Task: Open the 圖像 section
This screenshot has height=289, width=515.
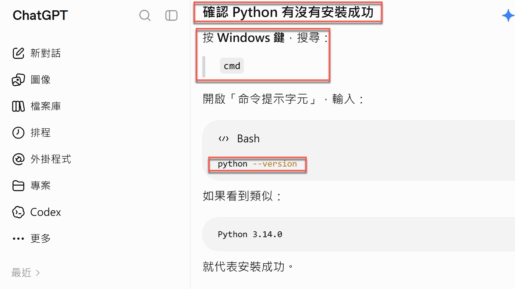Action: point(40,80)
